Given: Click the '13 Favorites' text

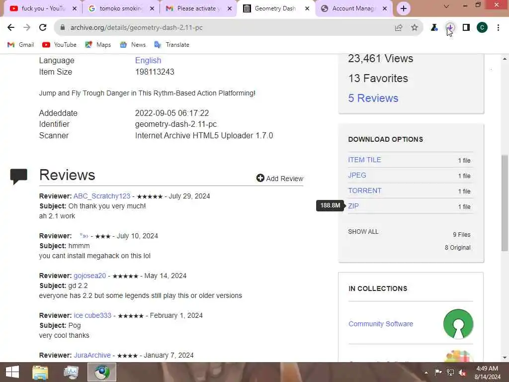Looking at the screenshot, I should [x=378, y=78].
